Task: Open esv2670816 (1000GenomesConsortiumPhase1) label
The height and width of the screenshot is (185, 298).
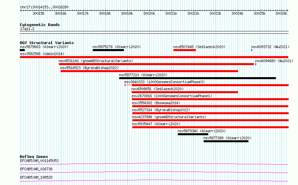Action: (x=172, y=96)
